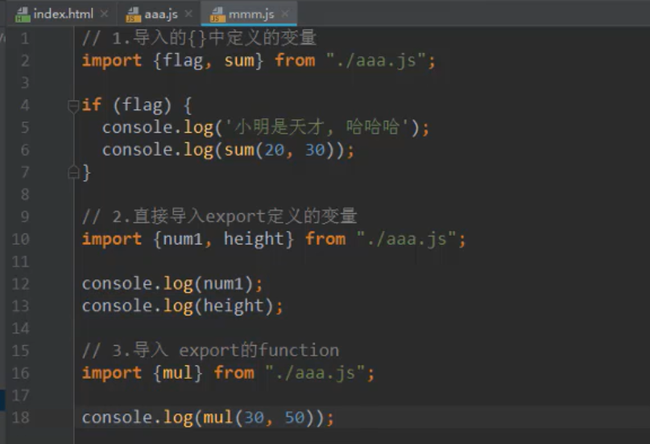Click the mmm.js file icon

coord(217,14)
